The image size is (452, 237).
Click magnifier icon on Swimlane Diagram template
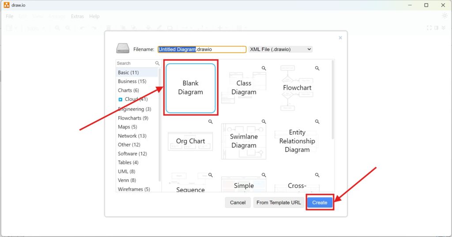(264, 121)
